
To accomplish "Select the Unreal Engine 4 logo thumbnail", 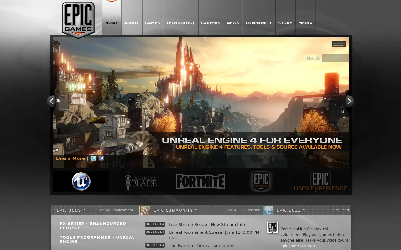I will point(81,182).
